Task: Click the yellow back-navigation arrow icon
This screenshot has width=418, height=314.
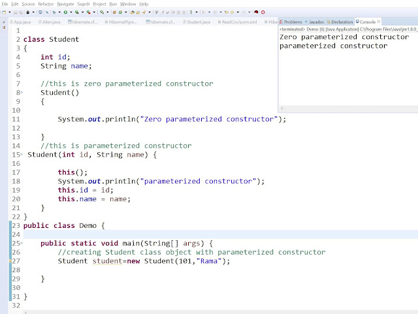Action: point(233,12)
